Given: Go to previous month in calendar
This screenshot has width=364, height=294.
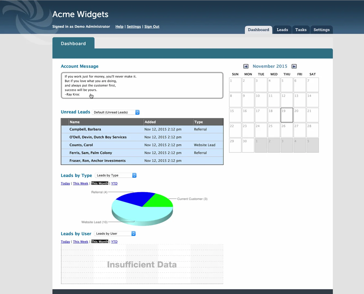Looking at the screenshot, I should coord(246,66).
